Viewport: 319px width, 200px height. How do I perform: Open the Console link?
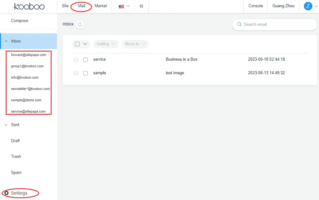(255, 6)
